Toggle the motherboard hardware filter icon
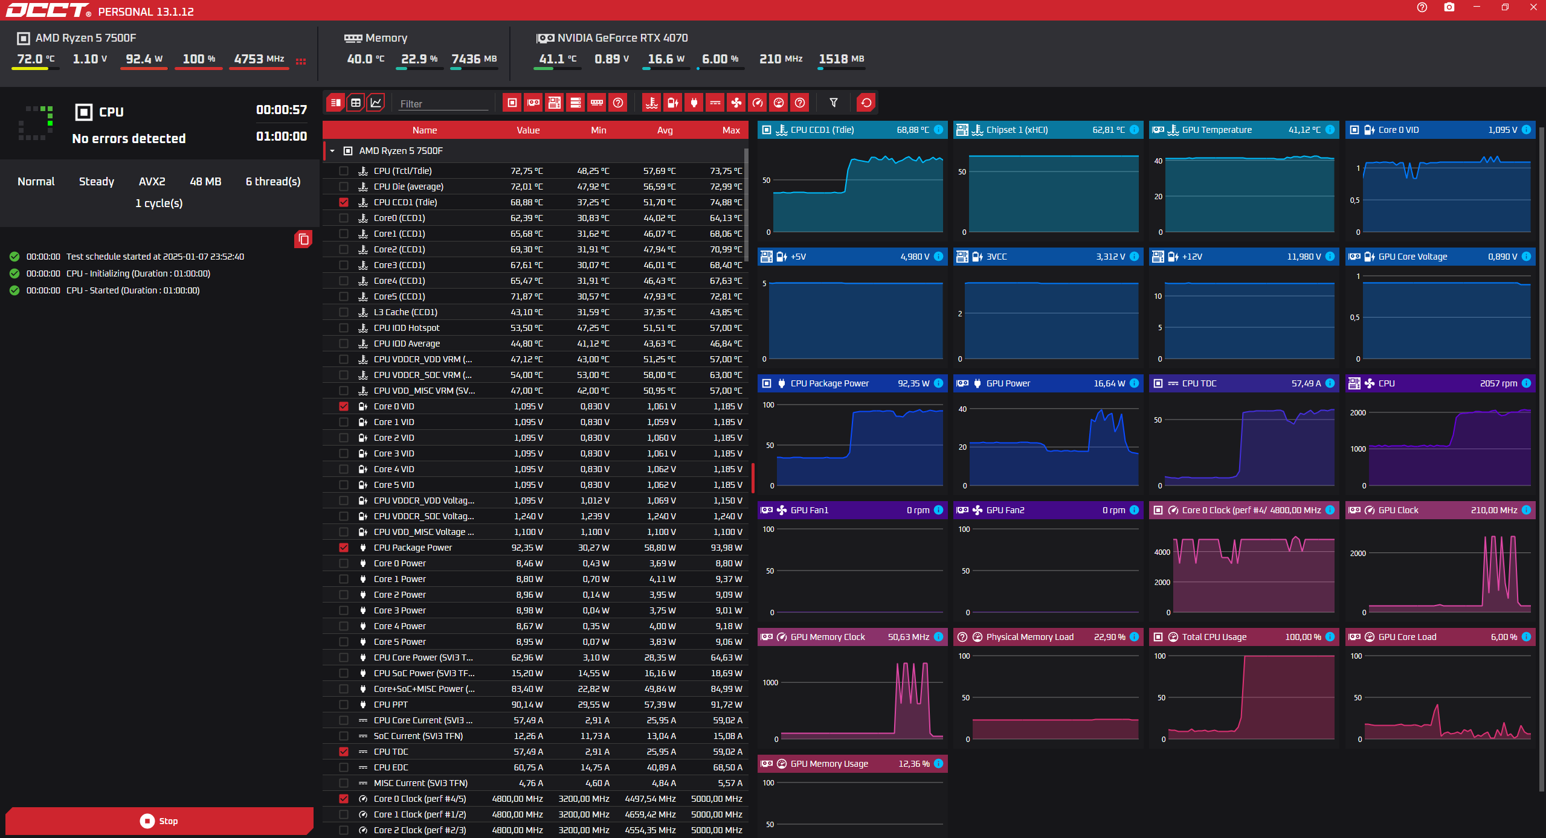The width and height of the screenshot is (1546, 838). [x=554, y=103]
